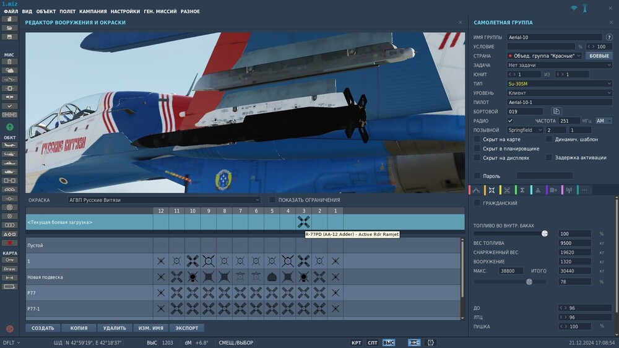The image size is (619, 348).
Task: Open the КАМПАНИЯ menu
Action: (93, 11)
